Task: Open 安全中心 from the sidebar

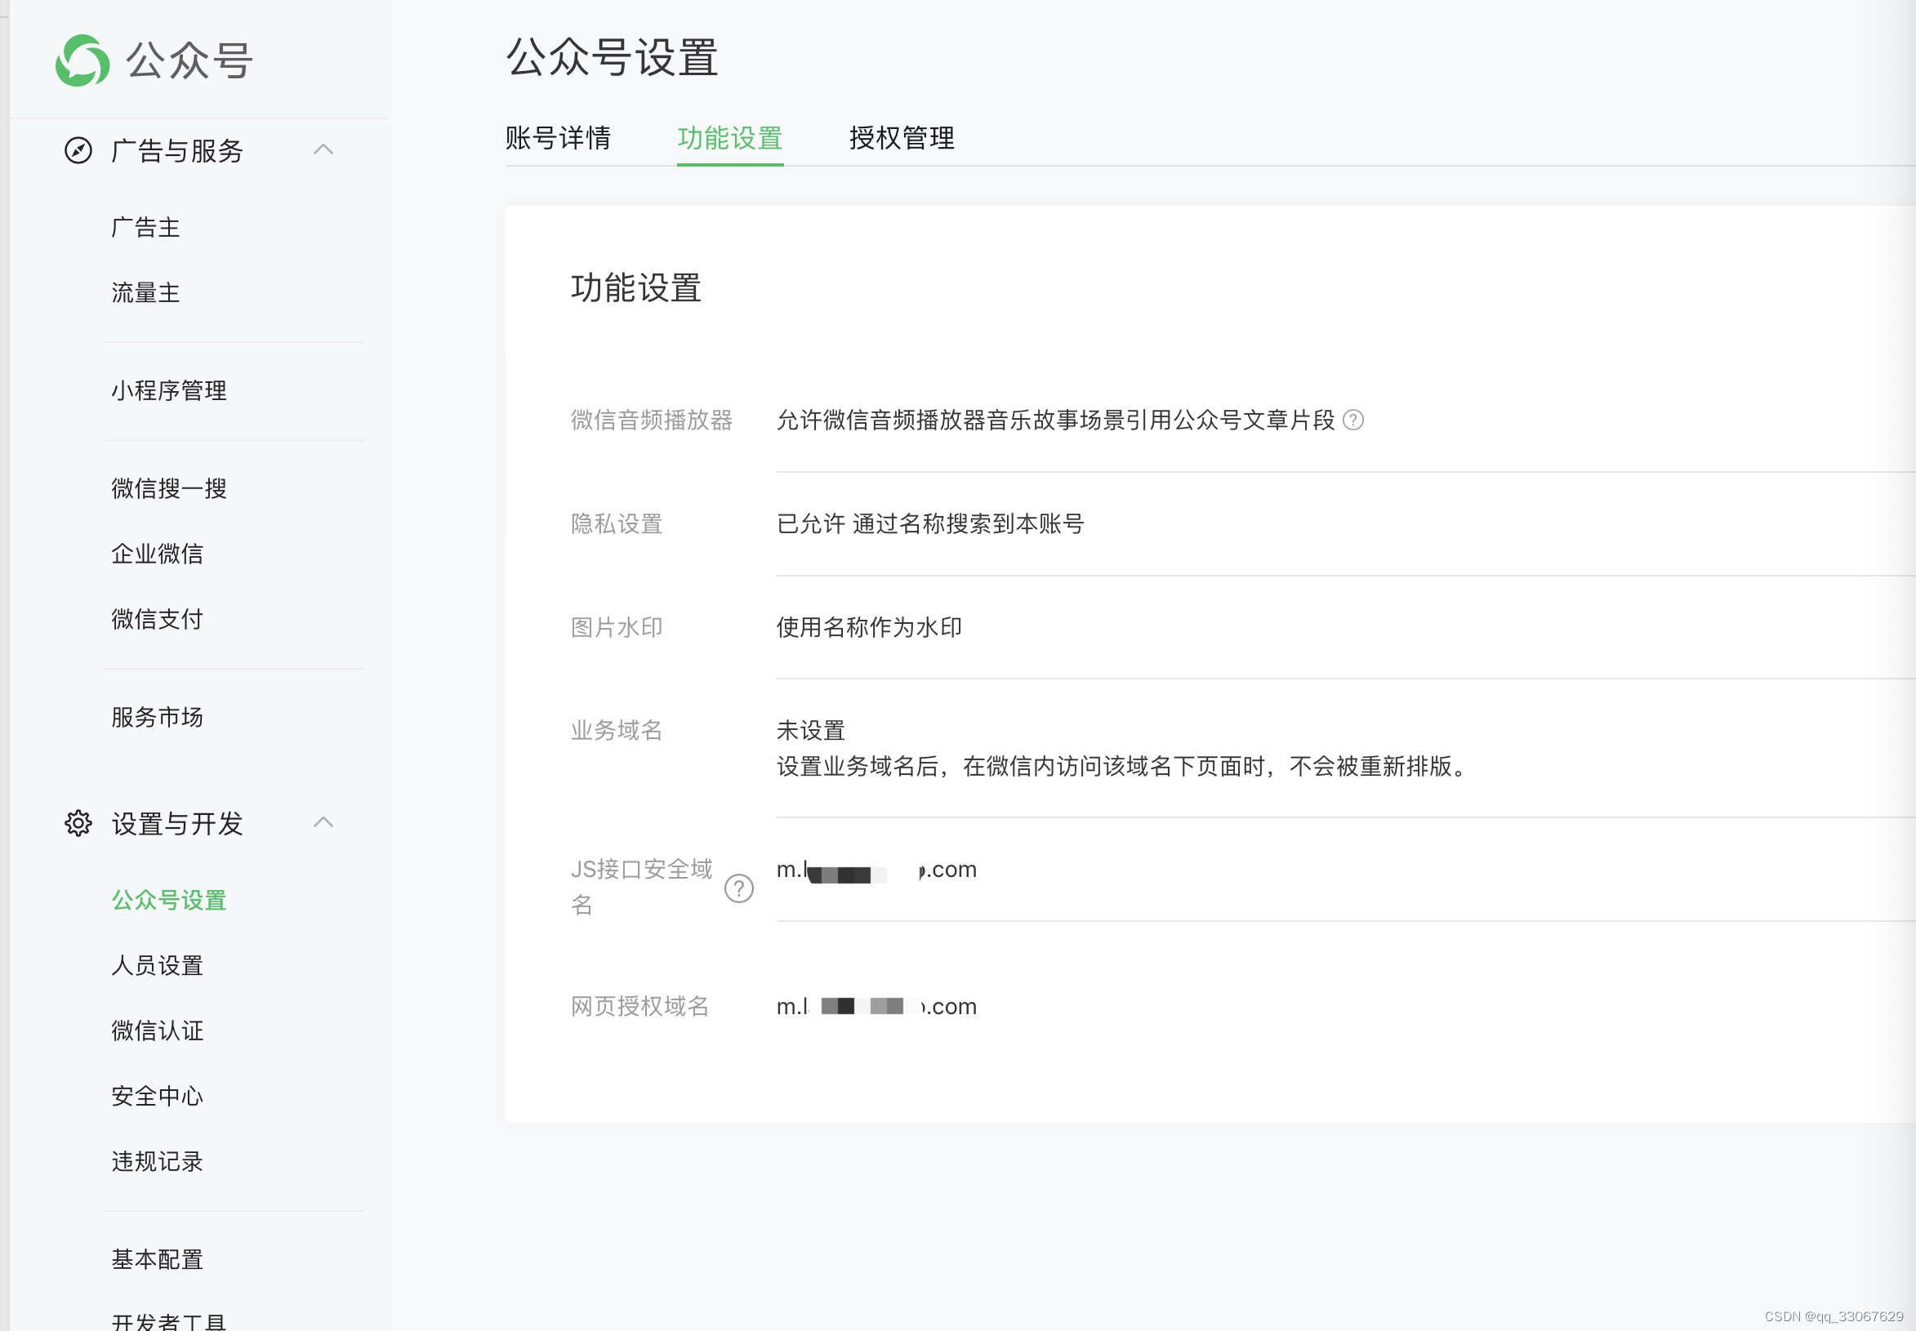Action: click(x=158, y=1096)
